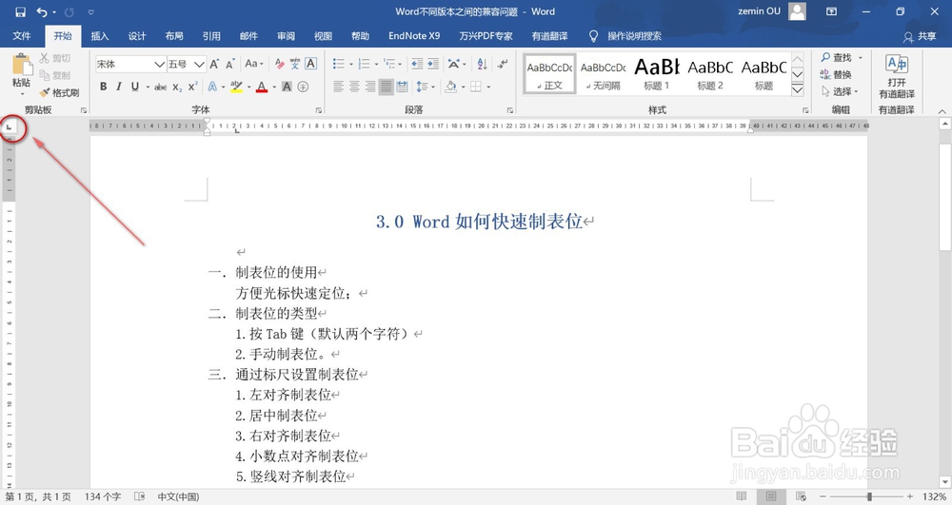Apply distributed alignment to paragraph

point(402,87)
